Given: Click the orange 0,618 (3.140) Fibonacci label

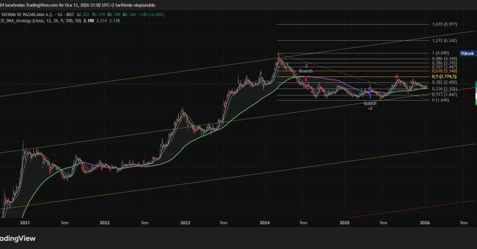Looking at the screenshot, I should 444,71.
